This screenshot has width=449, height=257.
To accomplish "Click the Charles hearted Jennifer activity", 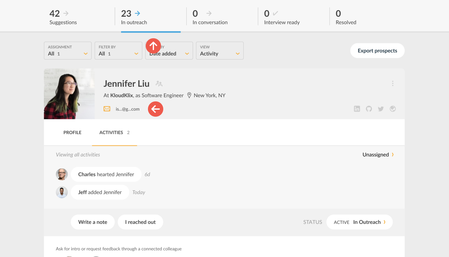I will [106, 174].
